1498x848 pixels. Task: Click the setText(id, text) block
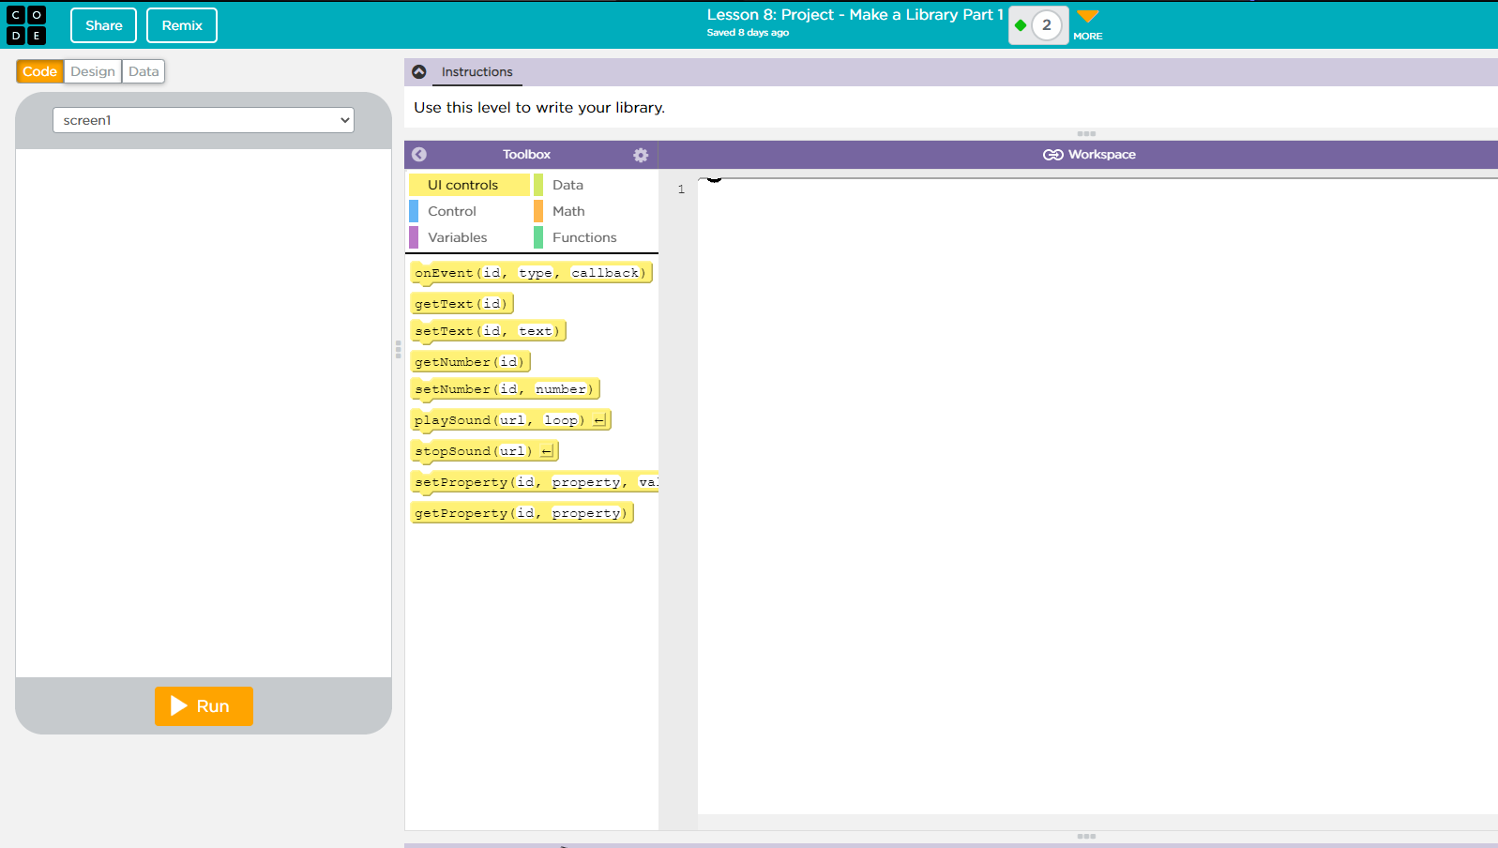click(488, 331)
